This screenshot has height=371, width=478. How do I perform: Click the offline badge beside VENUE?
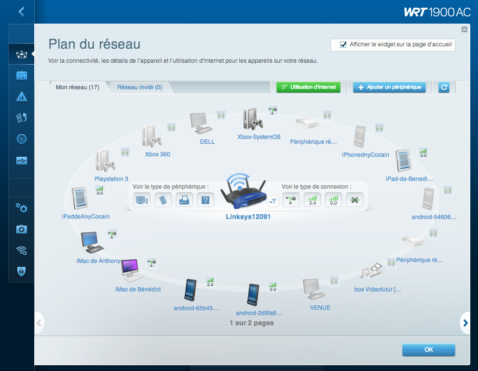tap(334, 281)
